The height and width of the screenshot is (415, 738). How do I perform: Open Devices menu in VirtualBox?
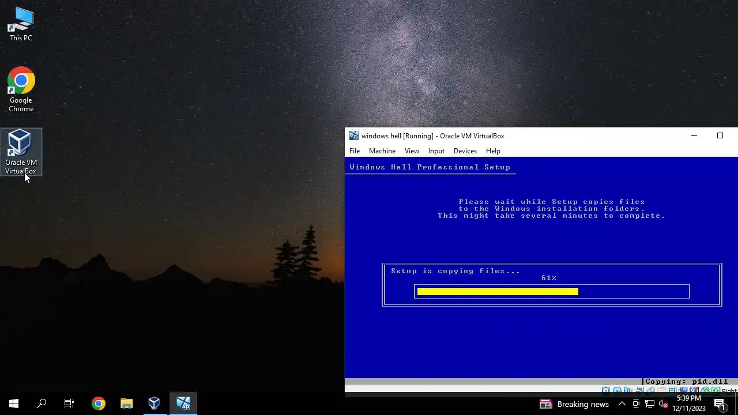[465, 151]
